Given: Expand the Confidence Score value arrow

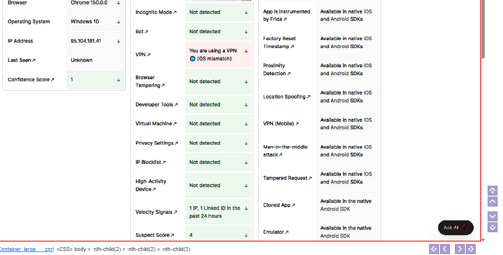Looking at the screenshot, I should (118, 80).
